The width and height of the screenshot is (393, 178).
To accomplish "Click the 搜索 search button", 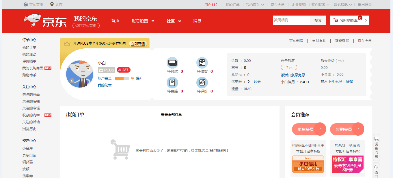I will (x=318, y=20).
